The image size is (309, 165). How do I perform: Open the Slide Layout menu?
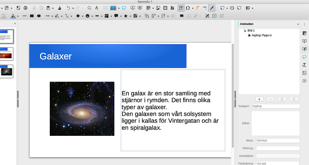[x=248, y=8]
